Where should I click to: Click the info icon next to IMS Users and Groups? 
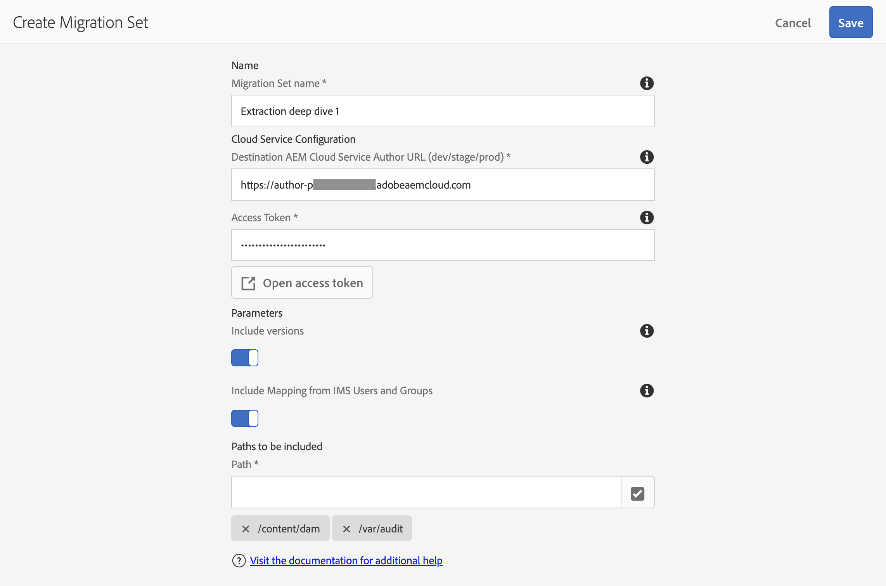tap(646, 390)
